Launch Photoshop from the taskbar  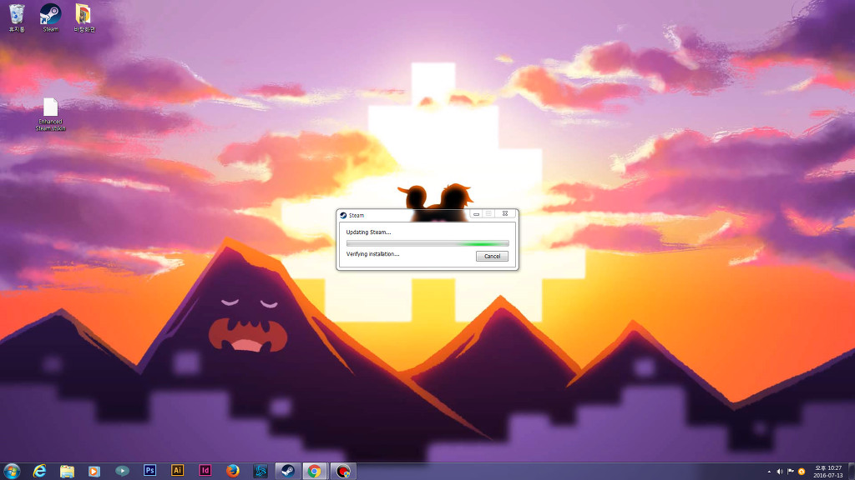coord(150,471)
